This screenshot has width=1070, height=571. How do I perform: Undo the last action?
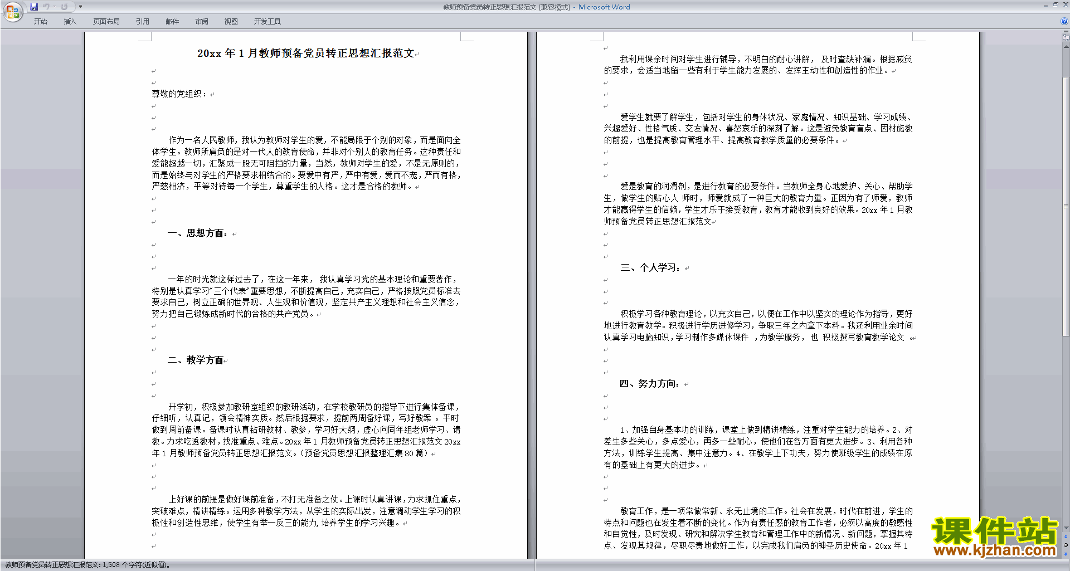point(46,7)
